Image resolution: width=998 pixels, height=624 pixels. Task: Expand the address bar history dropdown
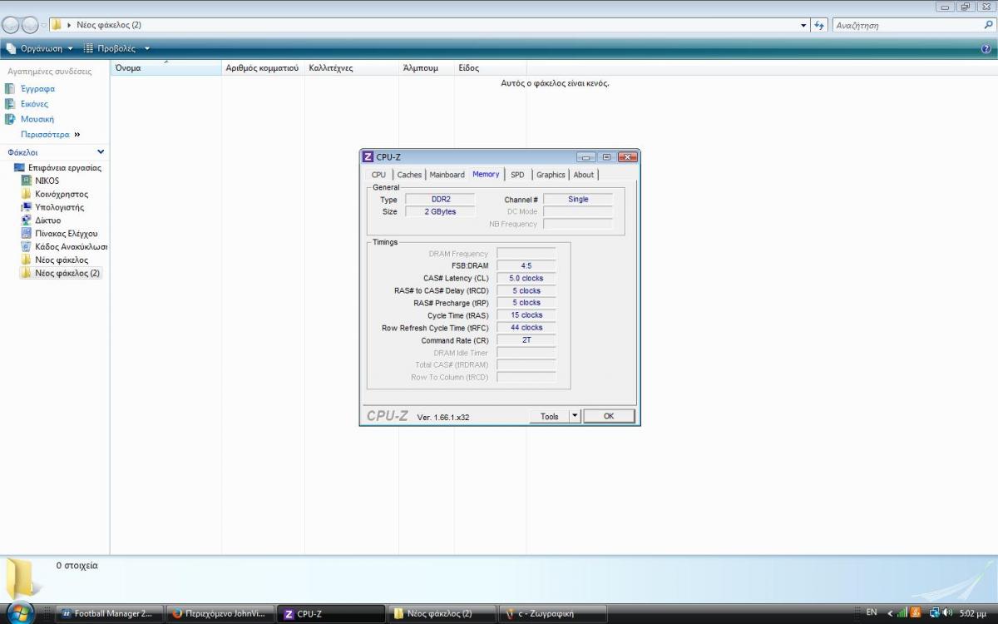click(803, 25)
